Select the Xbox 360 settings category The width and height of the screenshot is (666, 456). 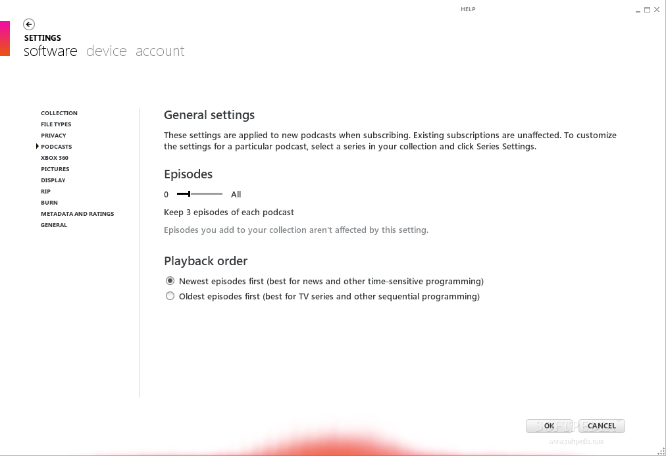(x=55, y=157)
